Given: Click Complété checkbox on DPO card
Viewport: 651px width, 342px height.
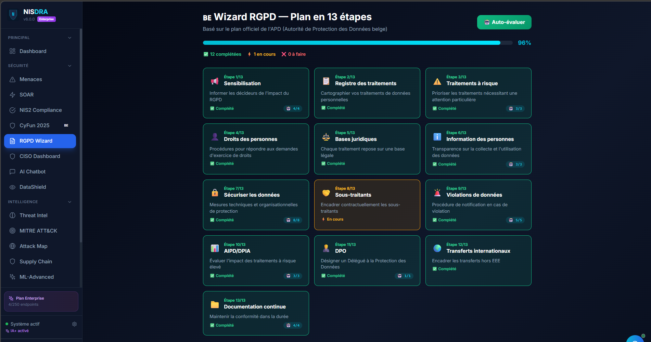Looking at the screenshot, I should click(323, 276).
